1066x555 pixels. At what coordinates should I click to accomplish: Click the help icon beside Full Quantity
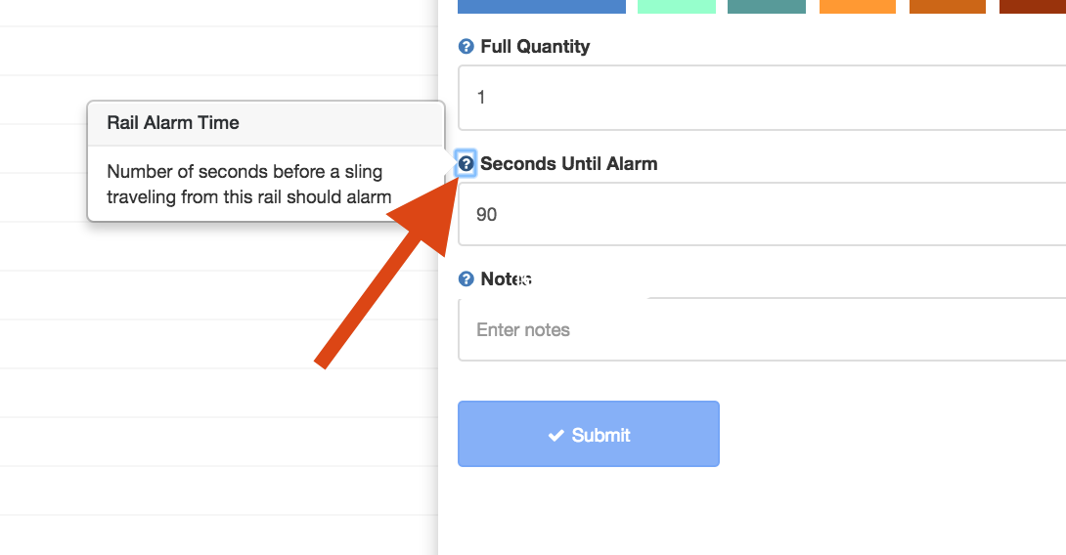click(466, 46)
